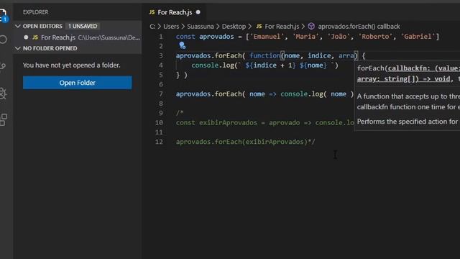Open the Search view in activity bar
The width and height of the screenshot is (460, 259).
coord(3,40)
